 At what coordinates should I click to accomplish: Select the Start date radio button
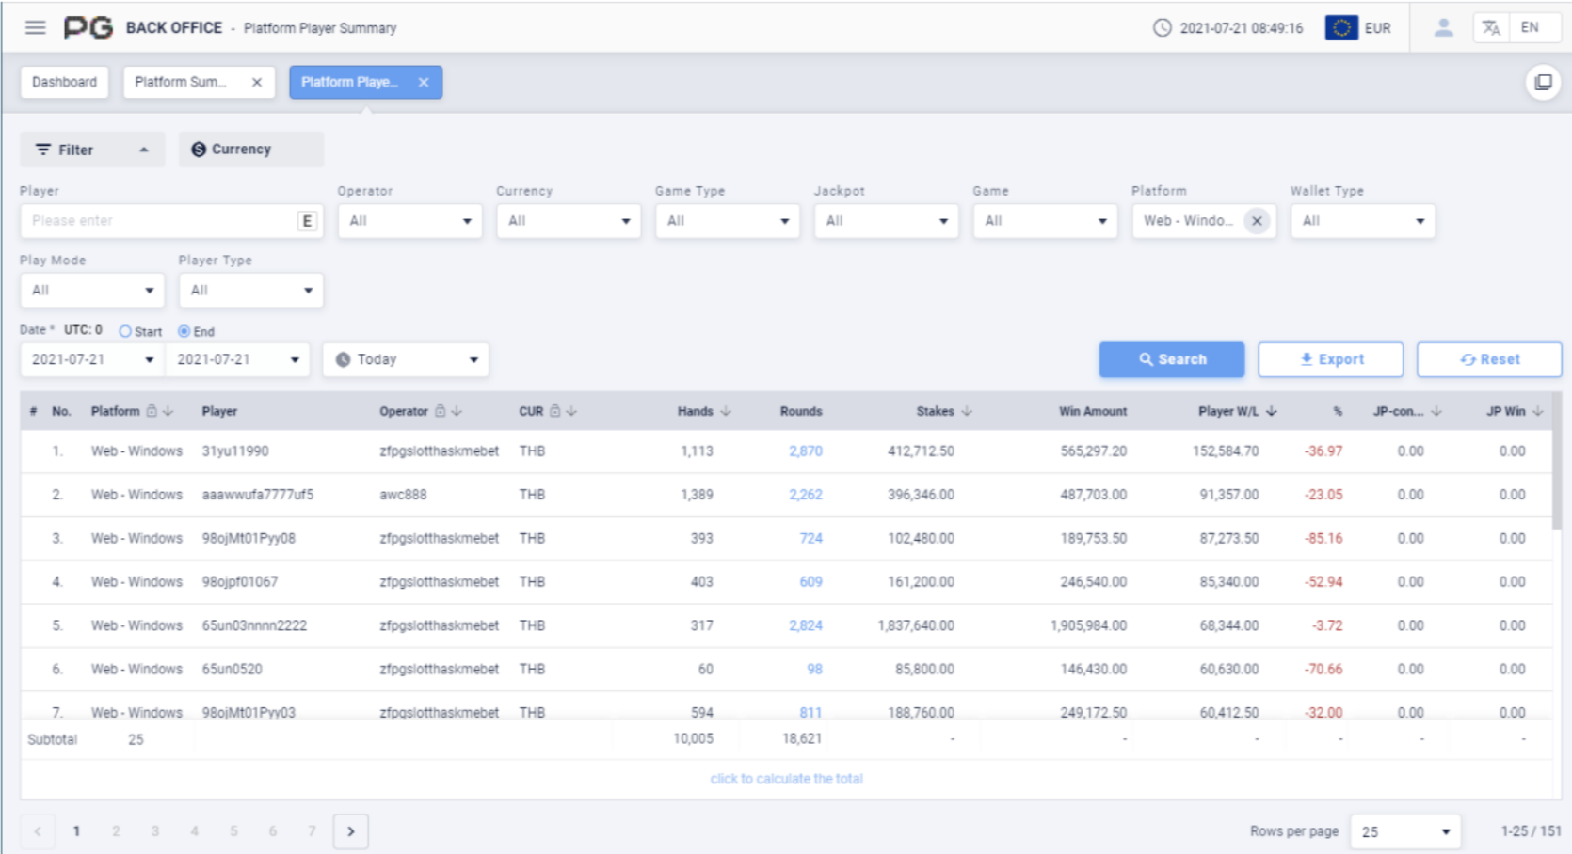(x=125, y=331)
